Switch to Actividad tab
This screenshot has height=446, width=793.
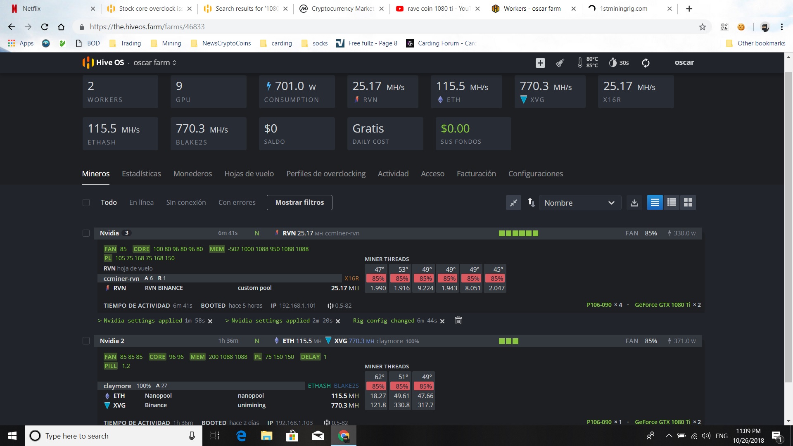pyautogui.click(x=393, y=174)
